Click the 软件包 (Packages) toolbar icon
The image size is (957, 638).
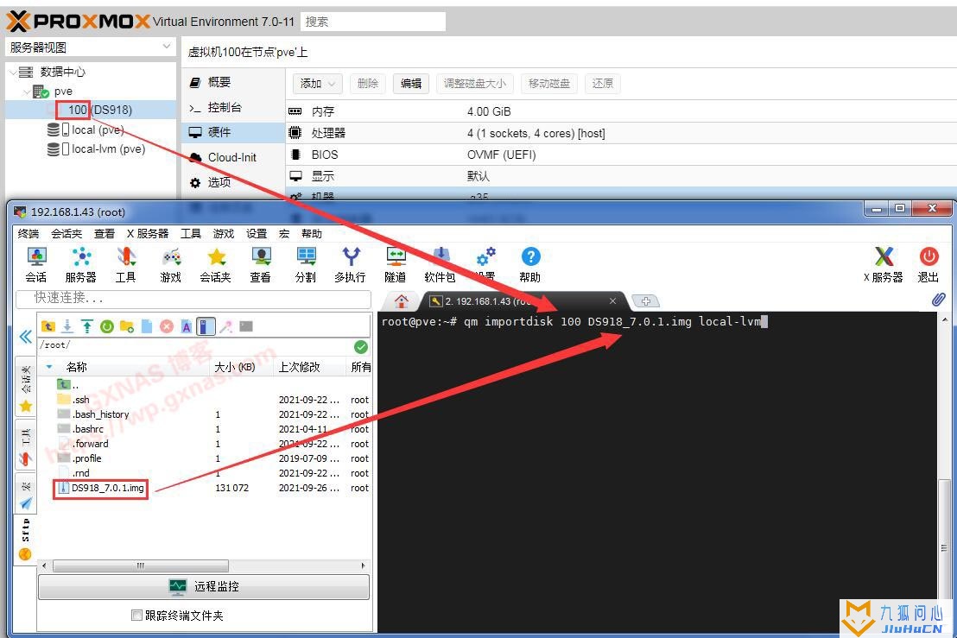point(440,265)
